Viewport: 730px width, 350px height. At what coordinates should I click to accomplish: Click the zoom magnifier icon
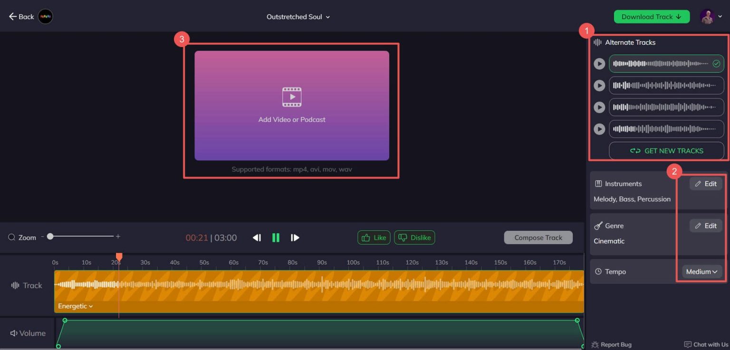click(11, 237)
